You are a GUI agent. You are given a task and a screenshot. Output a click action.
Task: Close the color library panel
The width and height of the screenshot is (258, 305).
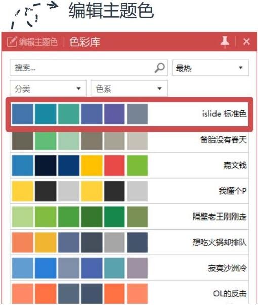click(x=246, y=41)
